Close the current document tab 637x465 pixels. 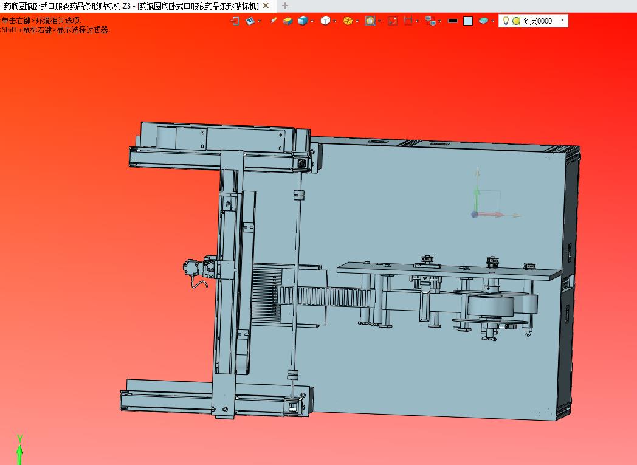click(266, 5)
